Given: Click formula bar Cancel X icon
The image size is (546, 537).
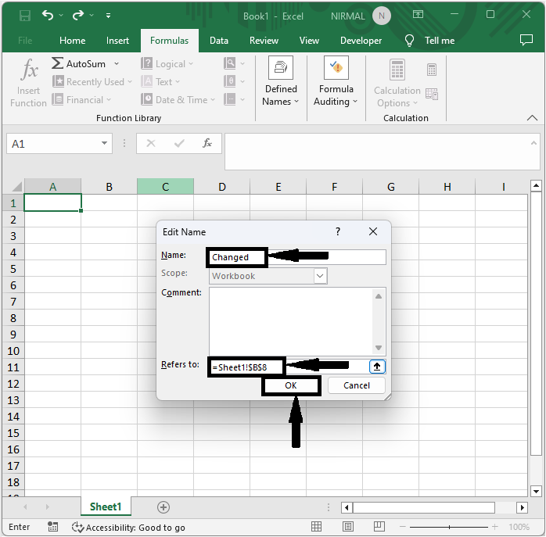Looking at the screenshot, I should [x=151, y=143].
